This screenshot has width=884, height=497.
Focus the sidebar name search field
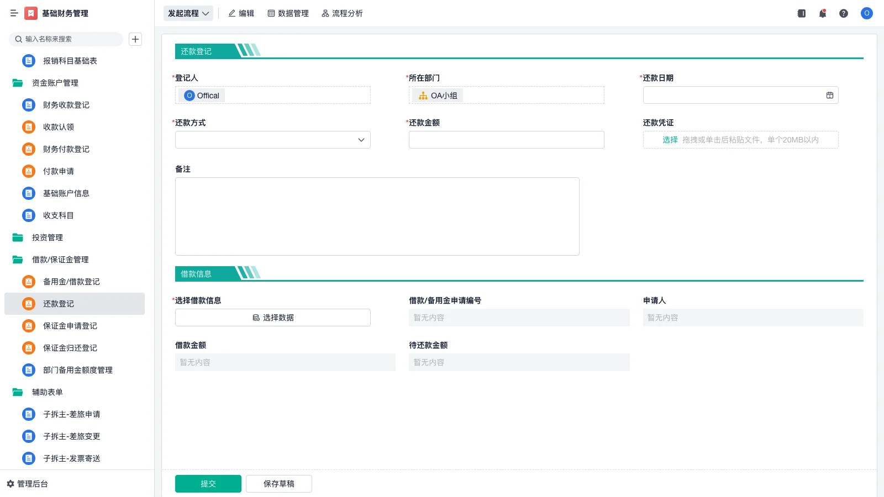pos(66,39)
